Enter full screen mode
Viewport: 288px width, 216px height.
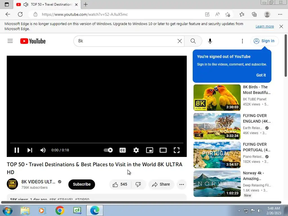(177, 150)
